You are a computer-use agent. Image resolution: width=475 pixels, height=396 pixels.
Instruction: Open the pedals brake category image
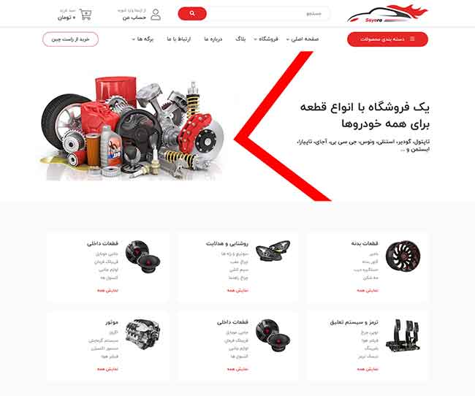tap(403, 335)
